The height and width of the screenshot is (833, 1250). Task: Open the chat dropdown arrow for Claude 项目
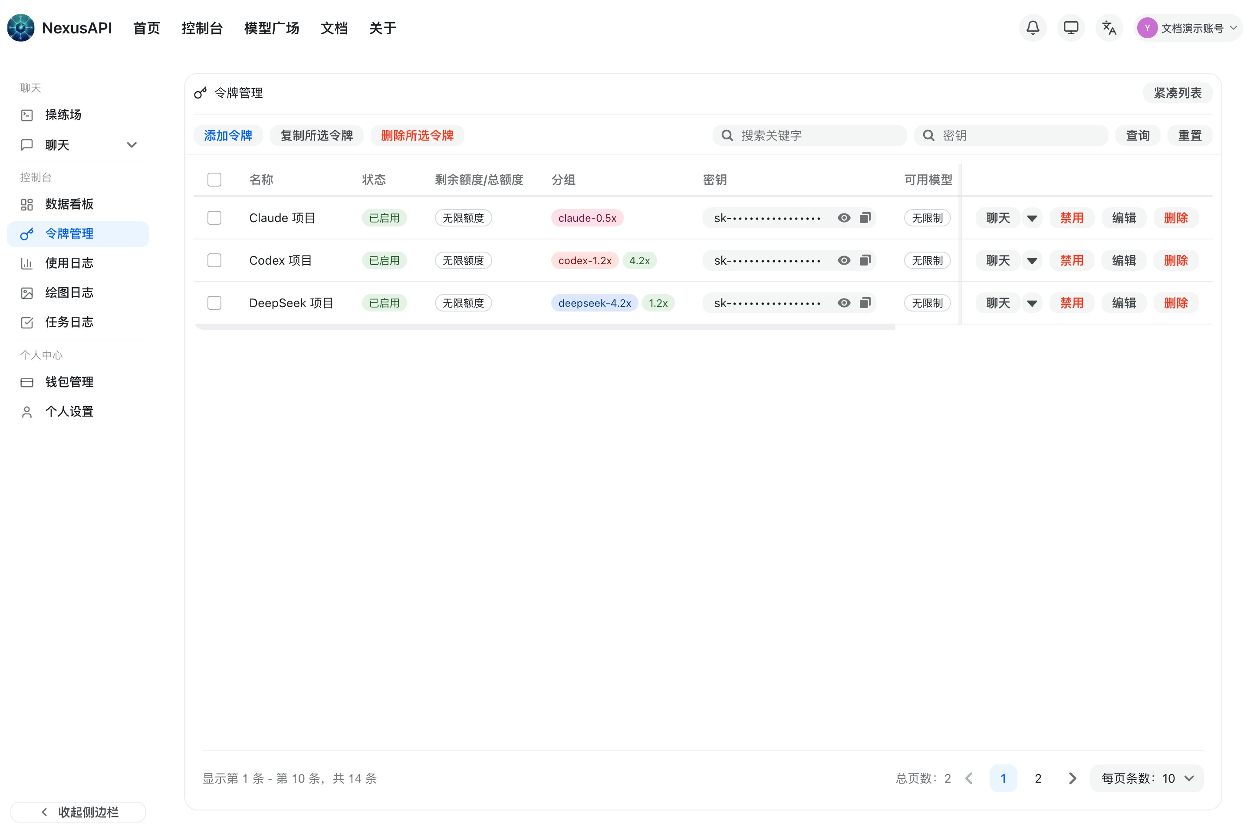tap(1032, 218)
